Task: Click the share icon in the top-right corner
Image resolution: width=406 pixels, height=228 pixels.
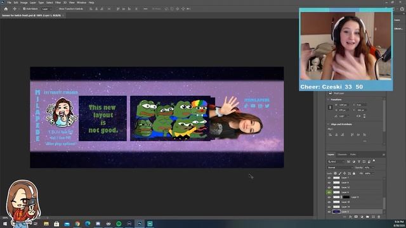Action: [402, 9]
